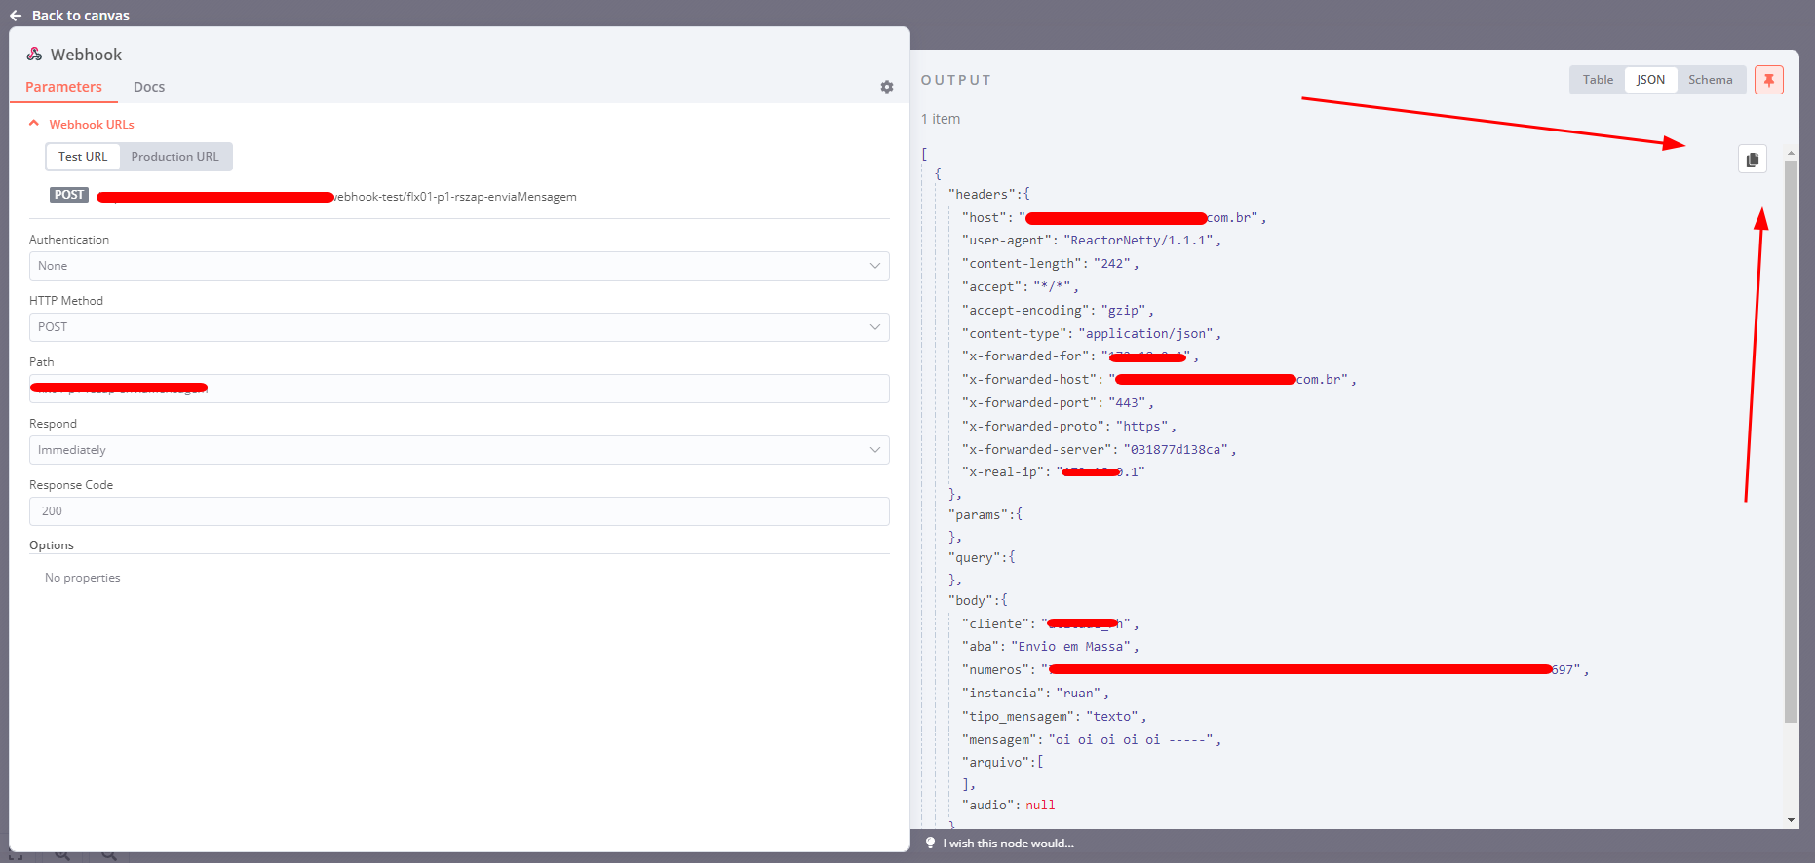The image size is (1815, 863).
Task: Click the "headers" key in JSON output
Action: coord(984,195)
